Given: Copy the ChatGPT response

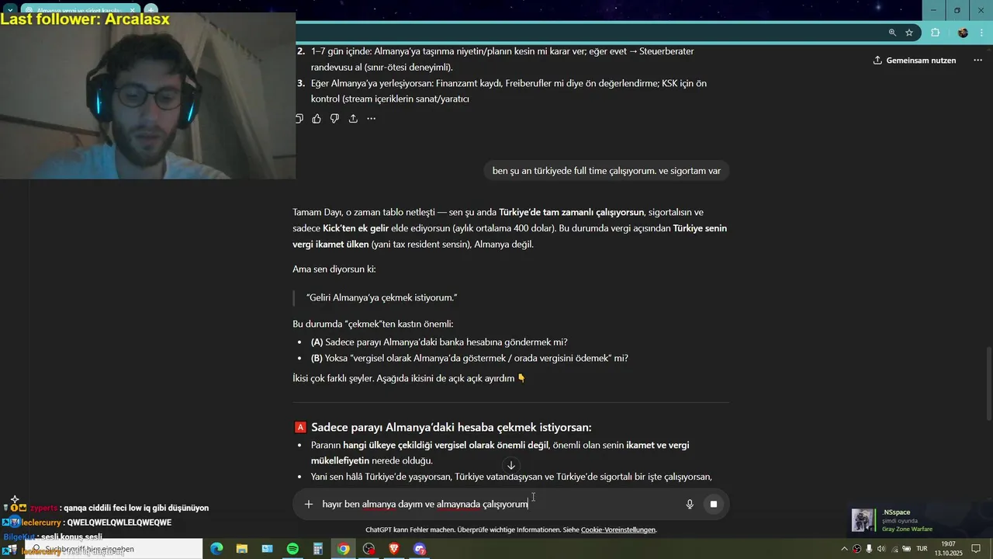Looking at the screenshot, I should (299, 119).
